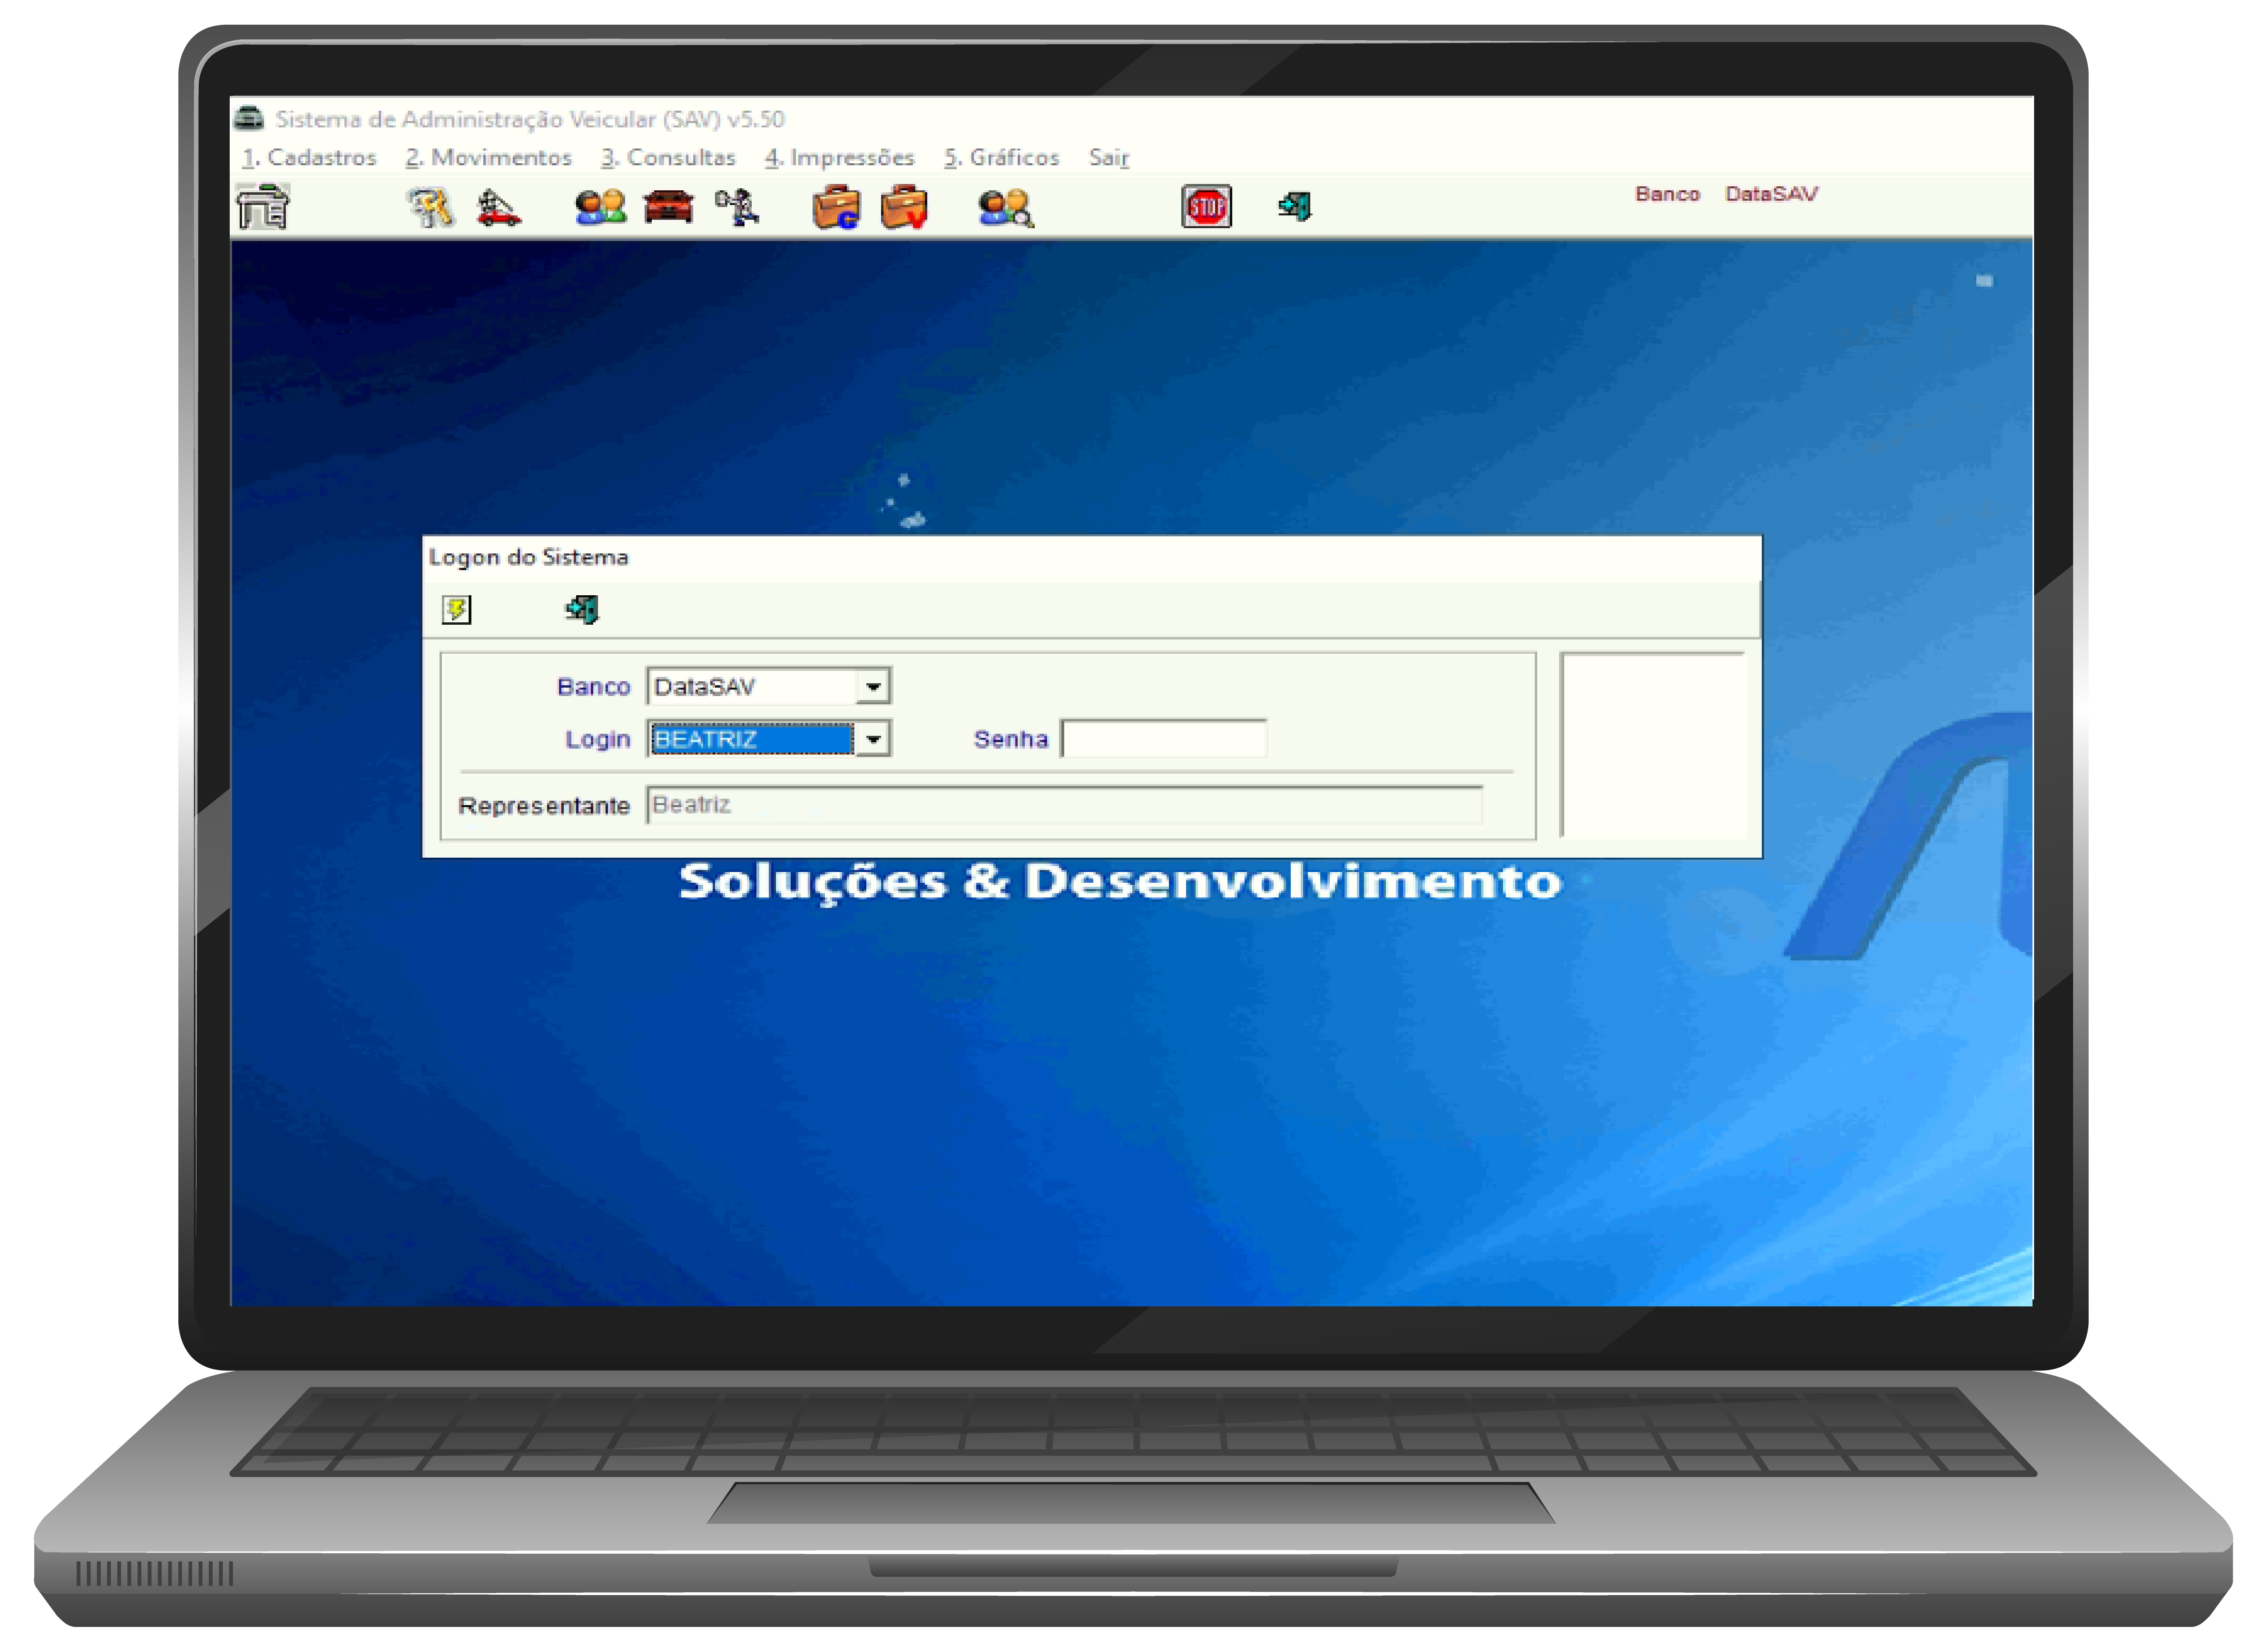Screen dimensions: 2267x1652
Task: Click the red DataSAV text in main toolbar
Action: [1772, 194]
